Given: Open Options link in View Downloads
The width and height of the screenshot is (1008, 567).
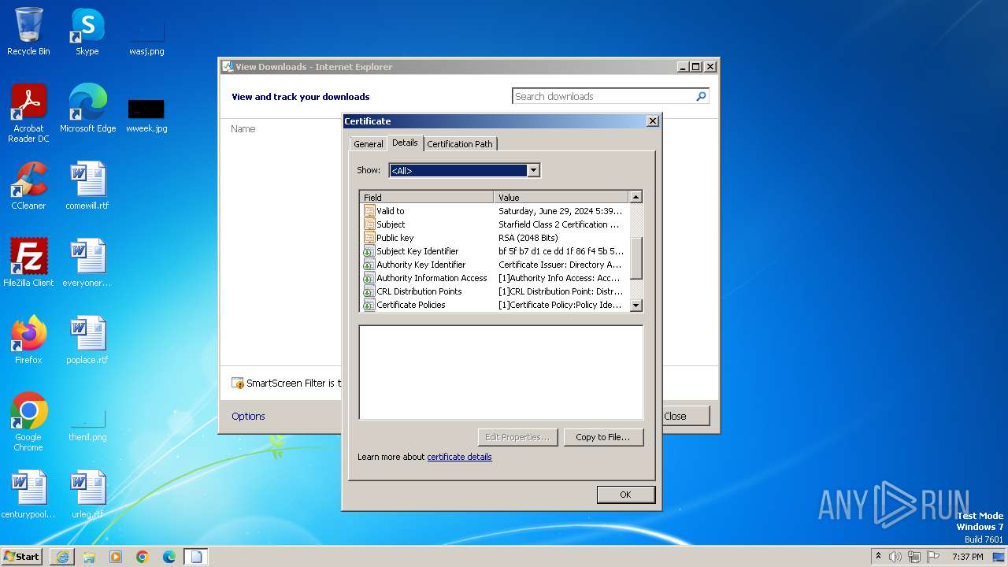Looking at the screenshot, I should click(x=248, y=416).
